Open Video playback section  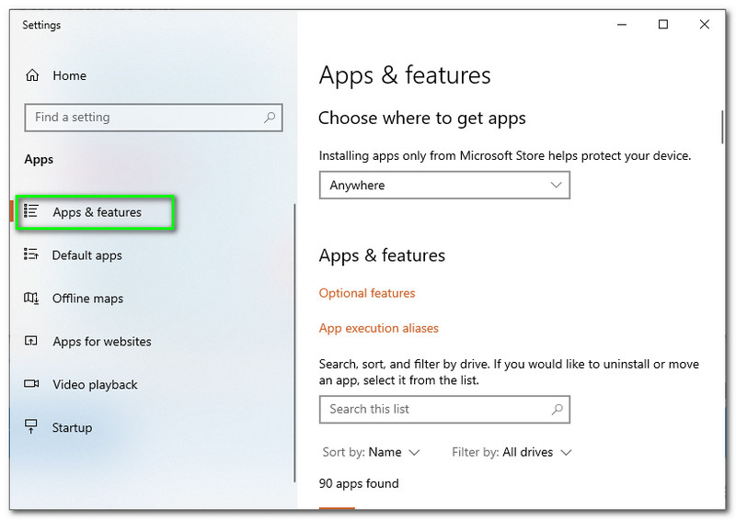click(x=95, y=385)
